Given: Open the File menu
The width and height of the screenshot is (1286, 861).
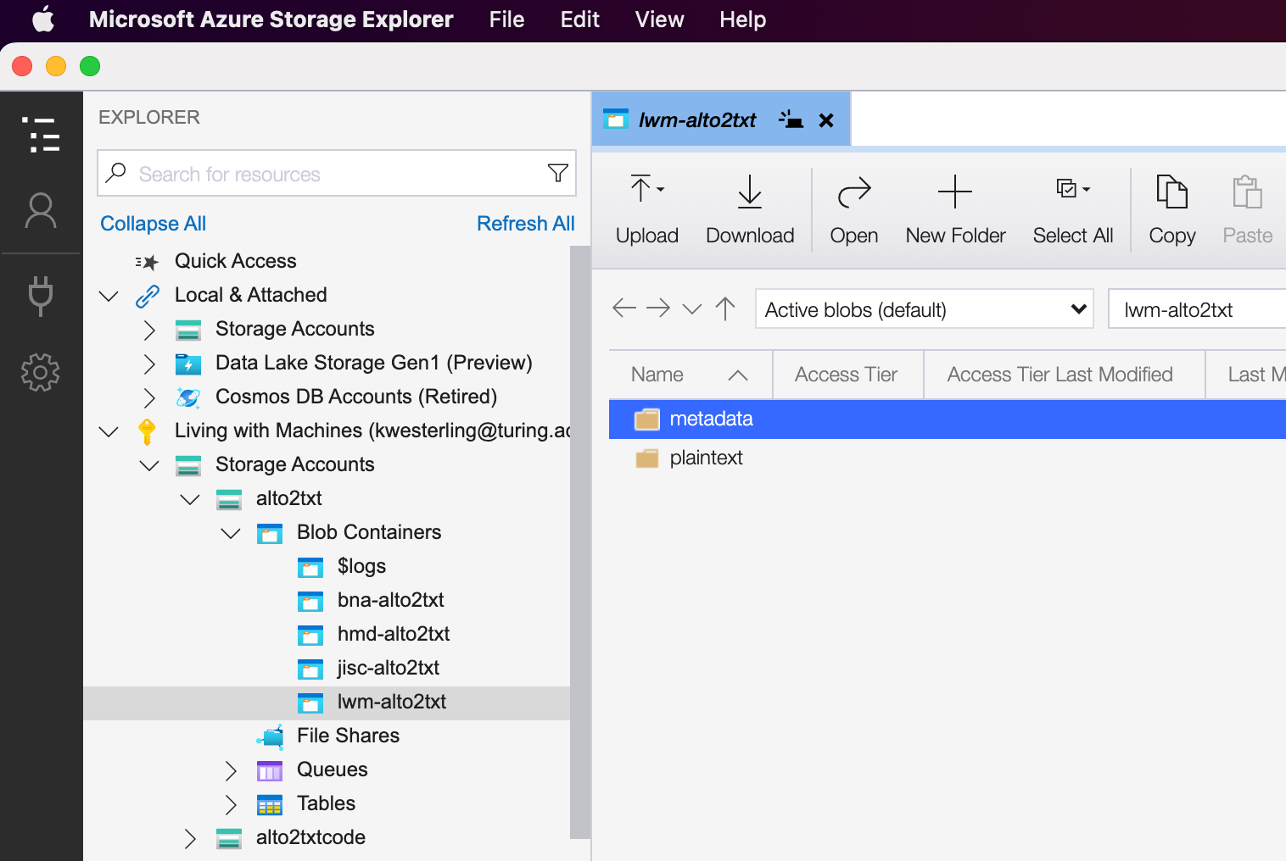Looking at the screenshot, I should tap(506, 19).
